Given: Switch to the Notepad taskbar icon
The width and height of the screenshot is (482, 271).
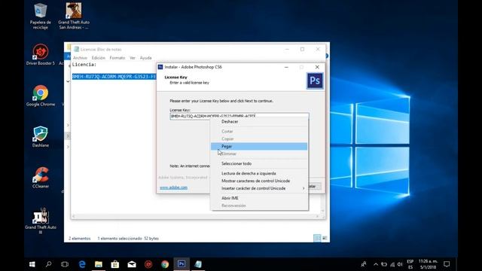Looking at the screenshot, I should (x=198, y=264).
